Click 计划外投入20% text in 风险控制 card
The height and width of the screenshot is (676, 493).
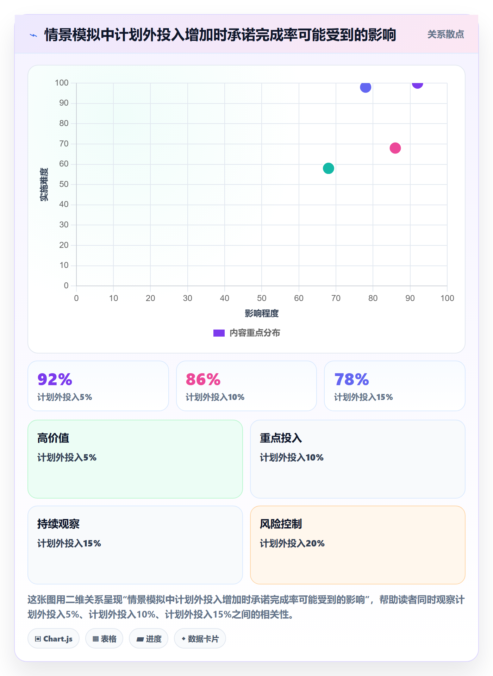coord(292,543)
